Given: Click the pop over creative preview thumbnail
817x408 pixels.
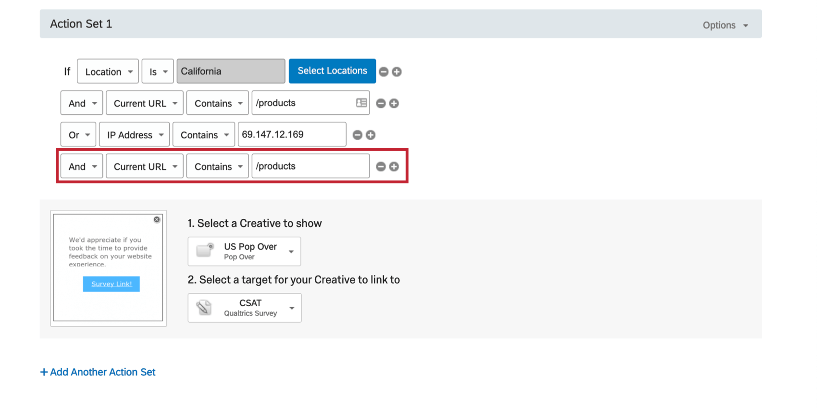Looking at the screenshot, I should [109, 268].
